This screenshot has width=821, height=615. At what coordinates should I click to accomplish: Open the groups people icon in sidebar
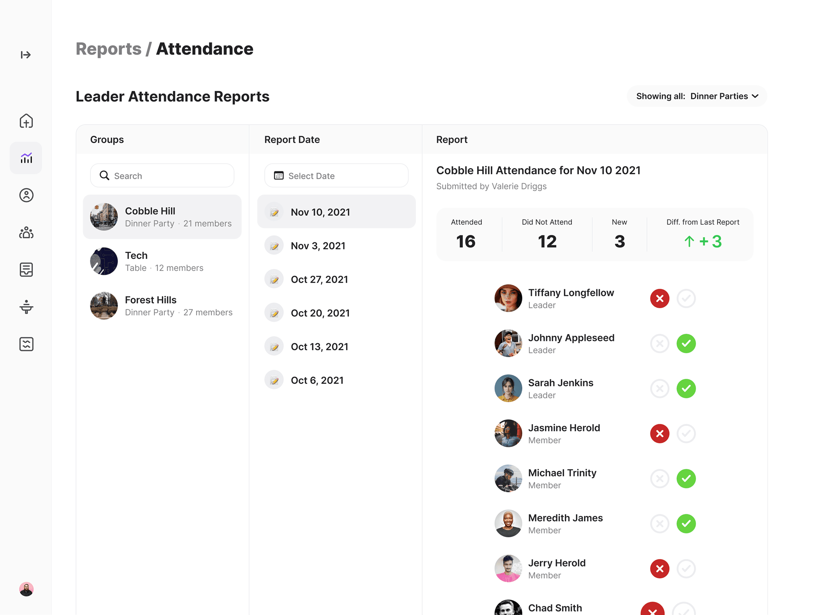[x=26, y=232]
